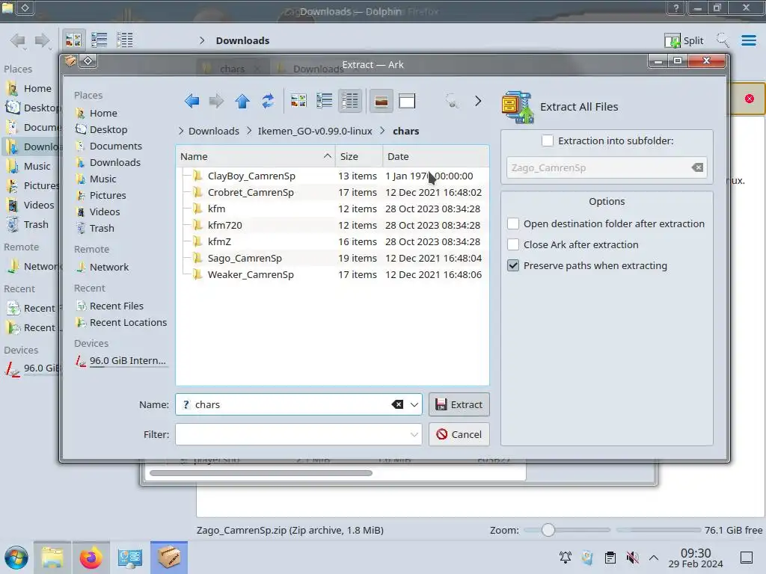Open Recent Locations in dialog panel
The height and width of the screenshot is (574, 766).
(x=128, y=323)
